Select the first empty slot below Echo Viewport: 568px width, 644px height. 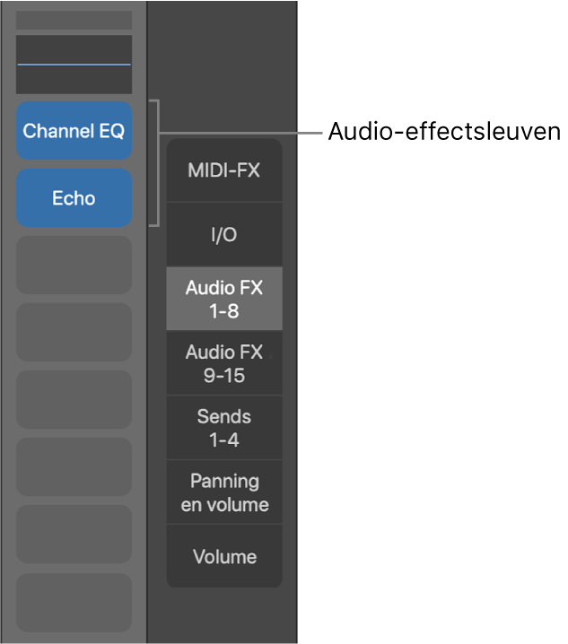[x=74, y=265]
